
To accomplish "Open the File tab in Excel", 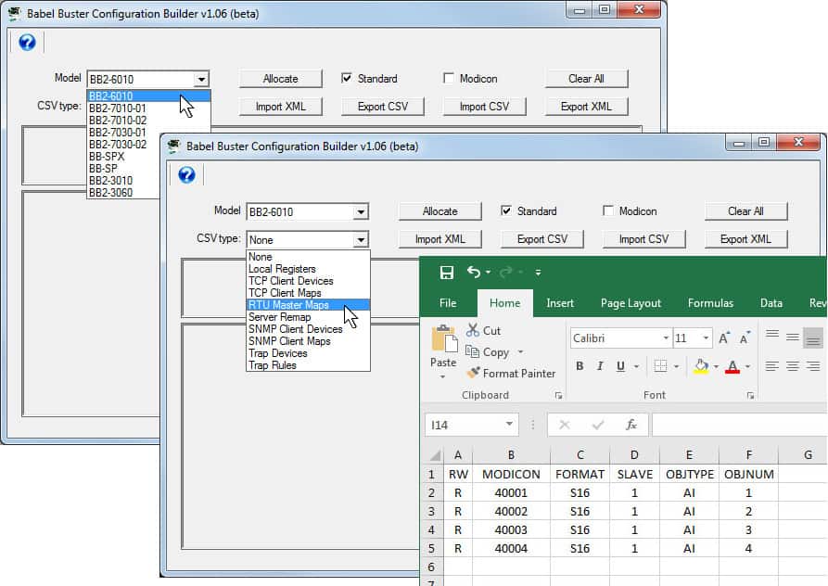I will (448, 302).
